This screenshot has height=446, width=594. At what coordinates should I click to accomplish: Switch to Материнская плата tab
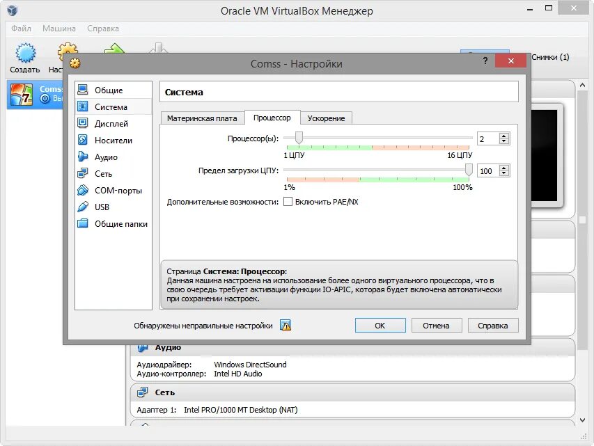click(202, 118)
